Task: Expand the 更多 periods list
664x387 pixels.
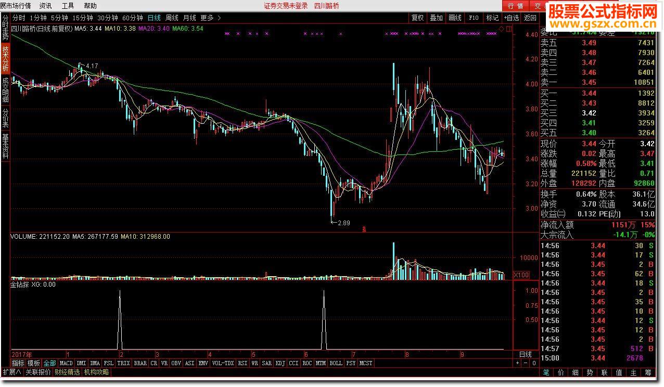Action: [210, 18]
